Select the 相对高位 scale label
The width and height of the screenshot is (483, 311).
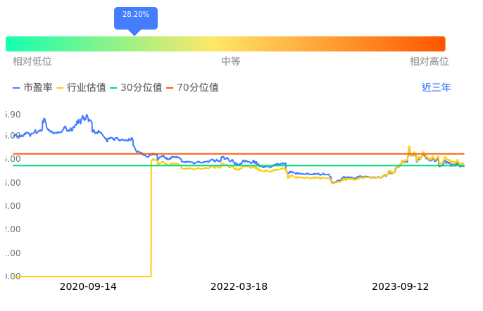429,62
